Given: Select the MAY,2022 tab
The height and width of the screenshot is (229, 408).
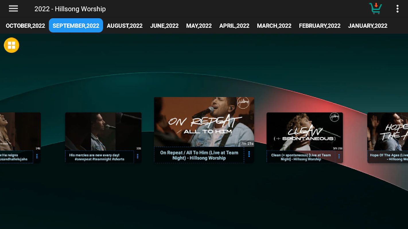Looking at the screenshot, I should pyautogui.click(x=199, y=26).
